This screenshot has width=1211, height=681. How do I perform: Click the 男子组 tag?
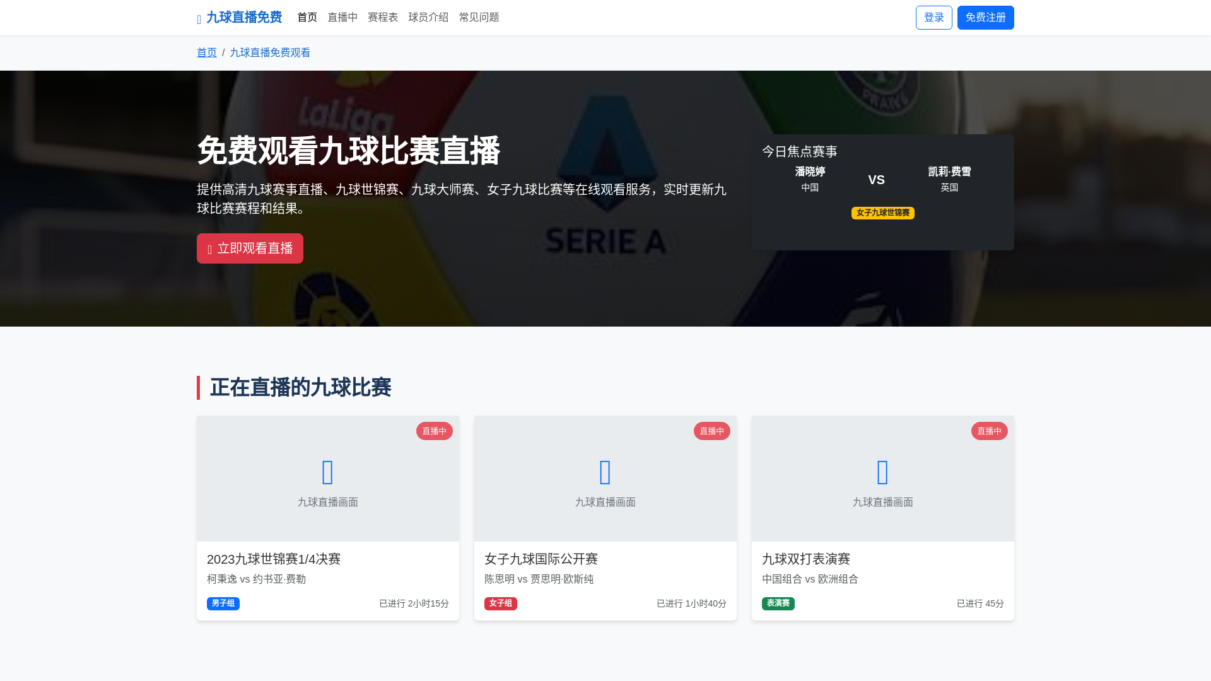tap(223, 604)
